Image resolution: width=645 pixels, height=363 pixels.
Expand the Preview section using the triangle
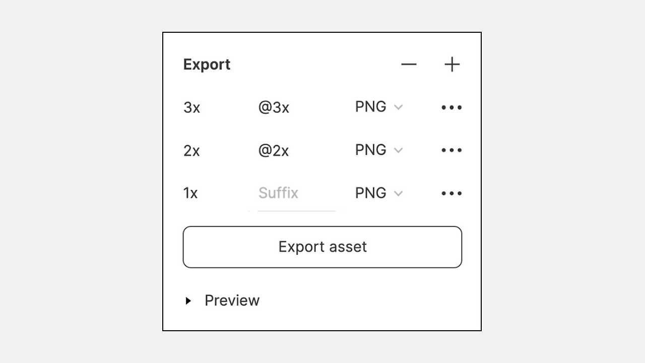[x=188, y=301]
